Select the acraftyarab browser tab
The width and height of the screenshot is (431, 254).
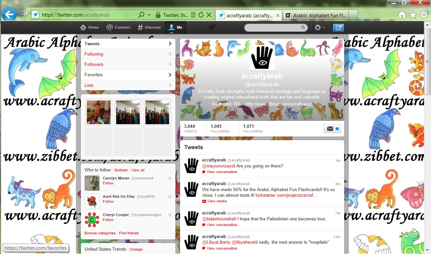[x=249, y=15]
